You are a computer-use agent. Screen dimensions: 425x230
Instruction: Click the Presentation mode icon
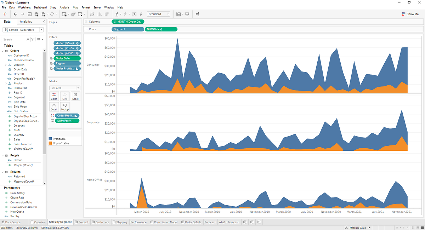187,14
